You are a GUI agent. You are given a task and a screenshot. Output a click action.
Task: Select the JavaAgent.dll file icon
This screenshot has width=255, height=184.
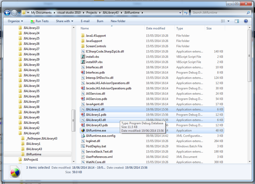(x=83, y=104)
